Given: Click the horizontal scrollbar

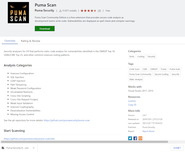Looking at the screenshot, I should [85, 142].
